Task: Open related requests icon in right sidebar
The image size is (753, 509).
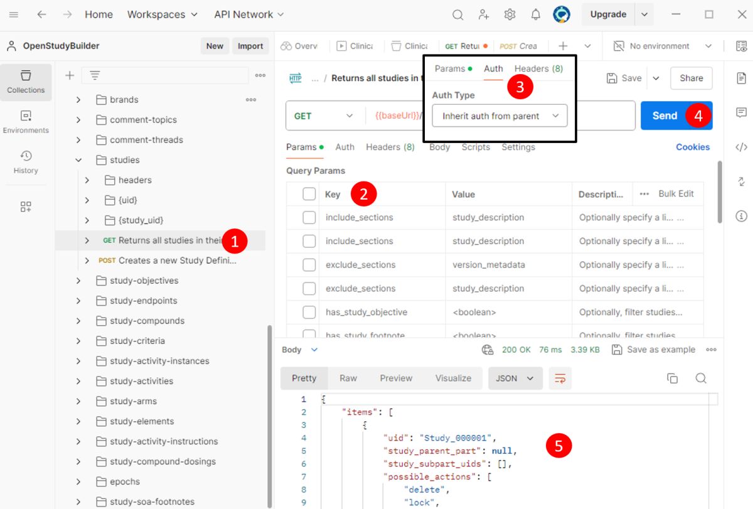Action: pos(741,181)
